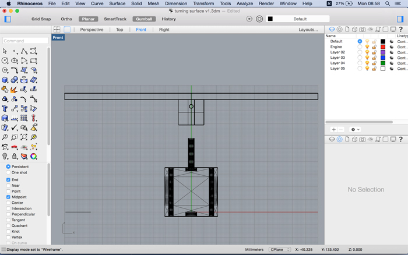Click cube icon in No Selection panel
The width and height of the screenshot is (408, 255).
[x=354, y=139]
